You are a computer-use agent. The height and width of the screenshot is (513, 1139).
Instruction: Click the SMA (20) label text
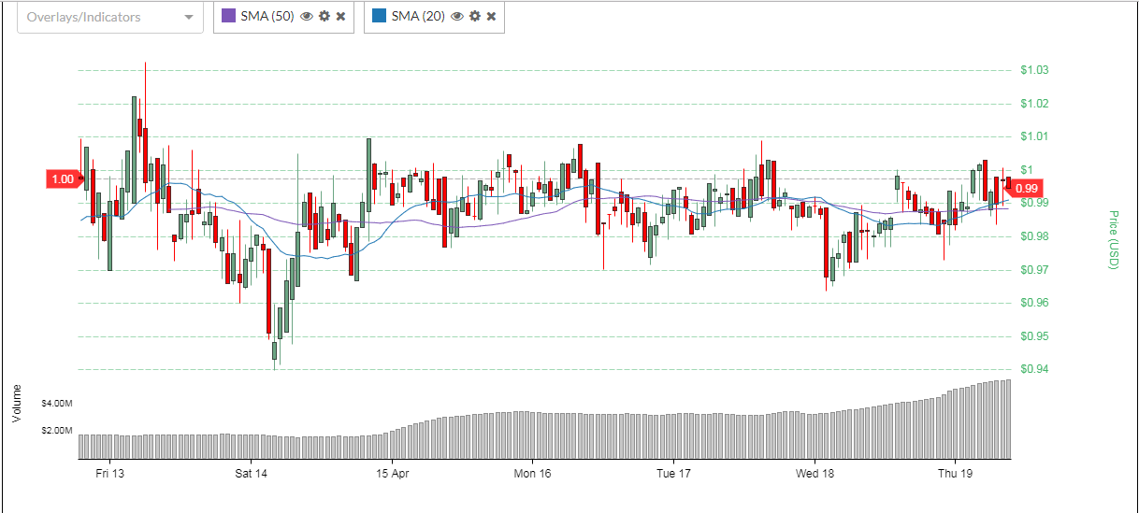click(418, 17)
